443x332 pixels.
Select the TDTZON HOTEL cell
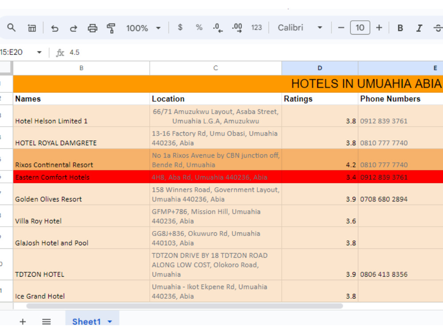pos(82,265)
